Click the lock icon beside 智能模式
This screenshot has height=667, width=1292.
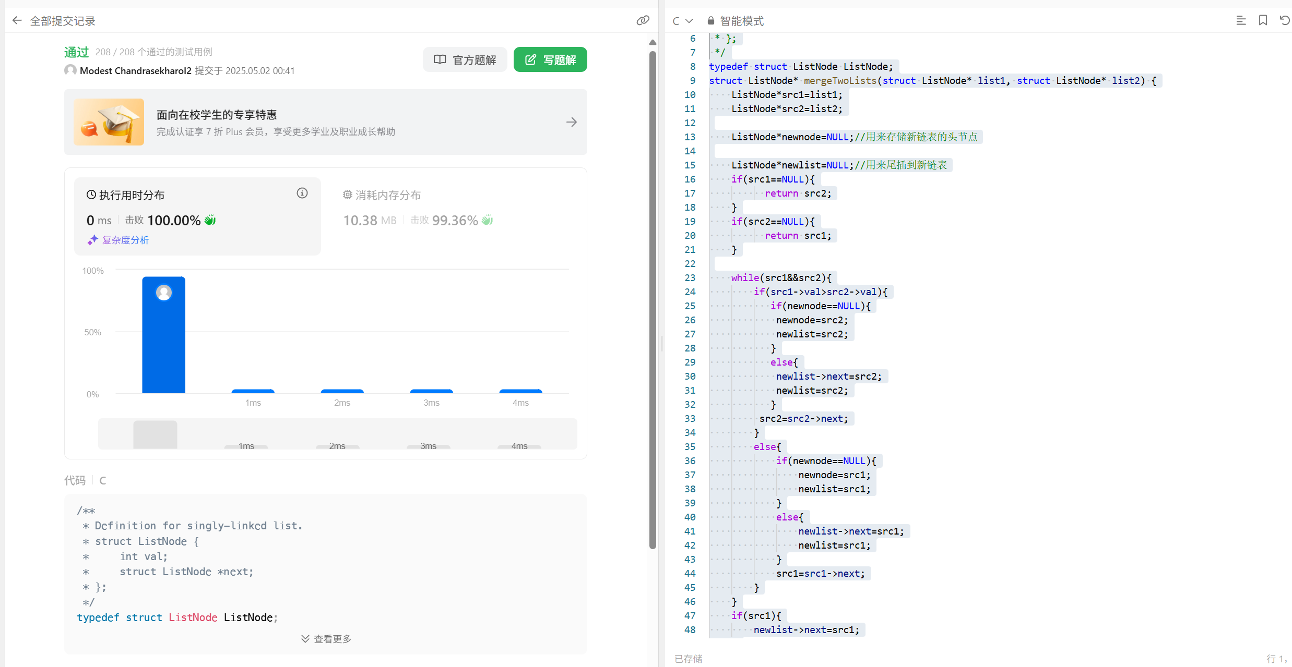point(710,21)
